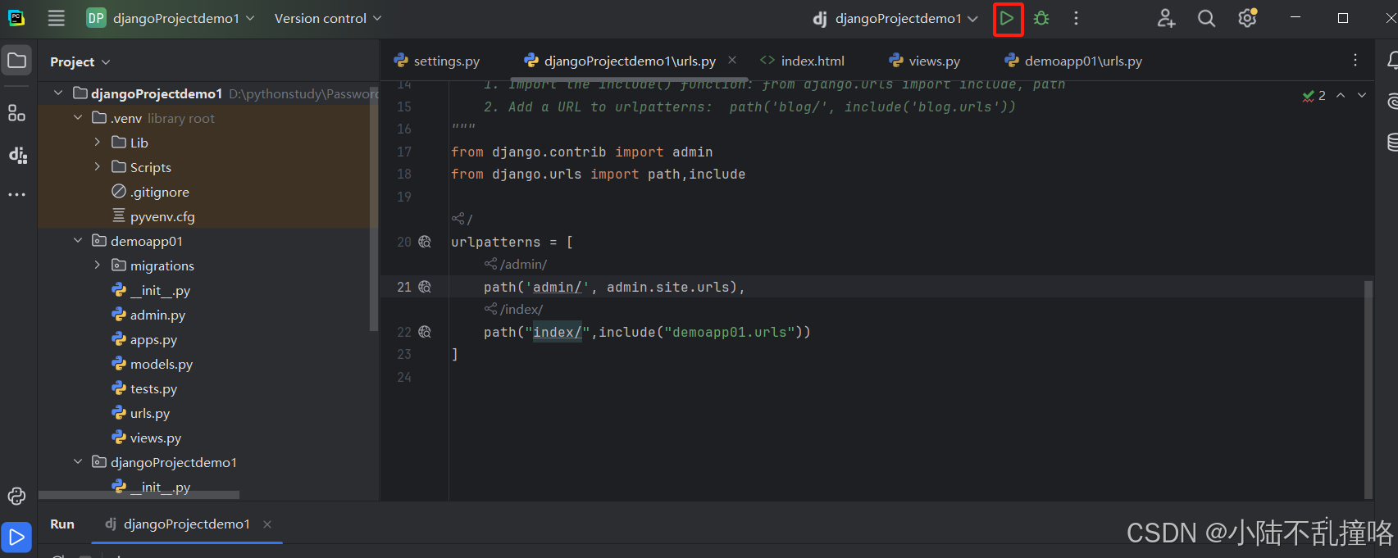The image size is (1398, 558).
Task: Switch to the index.html tab
Action: point(802,61)
